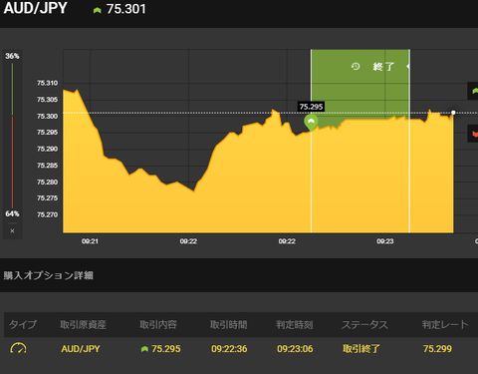The width and height of the screenshot is (478, 374).
Task: Click the 75.310 price axis label
Action: click(x=47, y=83)
